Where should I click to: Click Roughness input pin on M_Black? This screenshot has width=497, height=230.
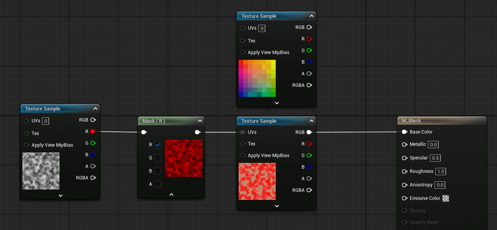click(405, 171)
